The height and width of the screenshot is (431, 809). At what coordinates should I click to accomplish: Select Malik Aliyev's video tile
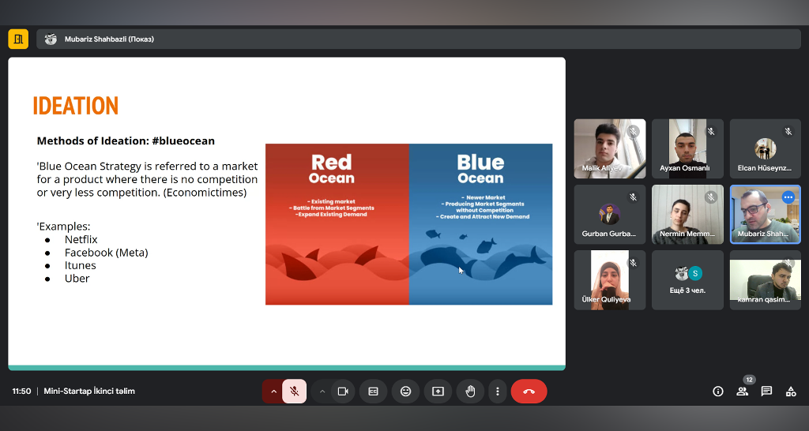(x=609, y=148)
